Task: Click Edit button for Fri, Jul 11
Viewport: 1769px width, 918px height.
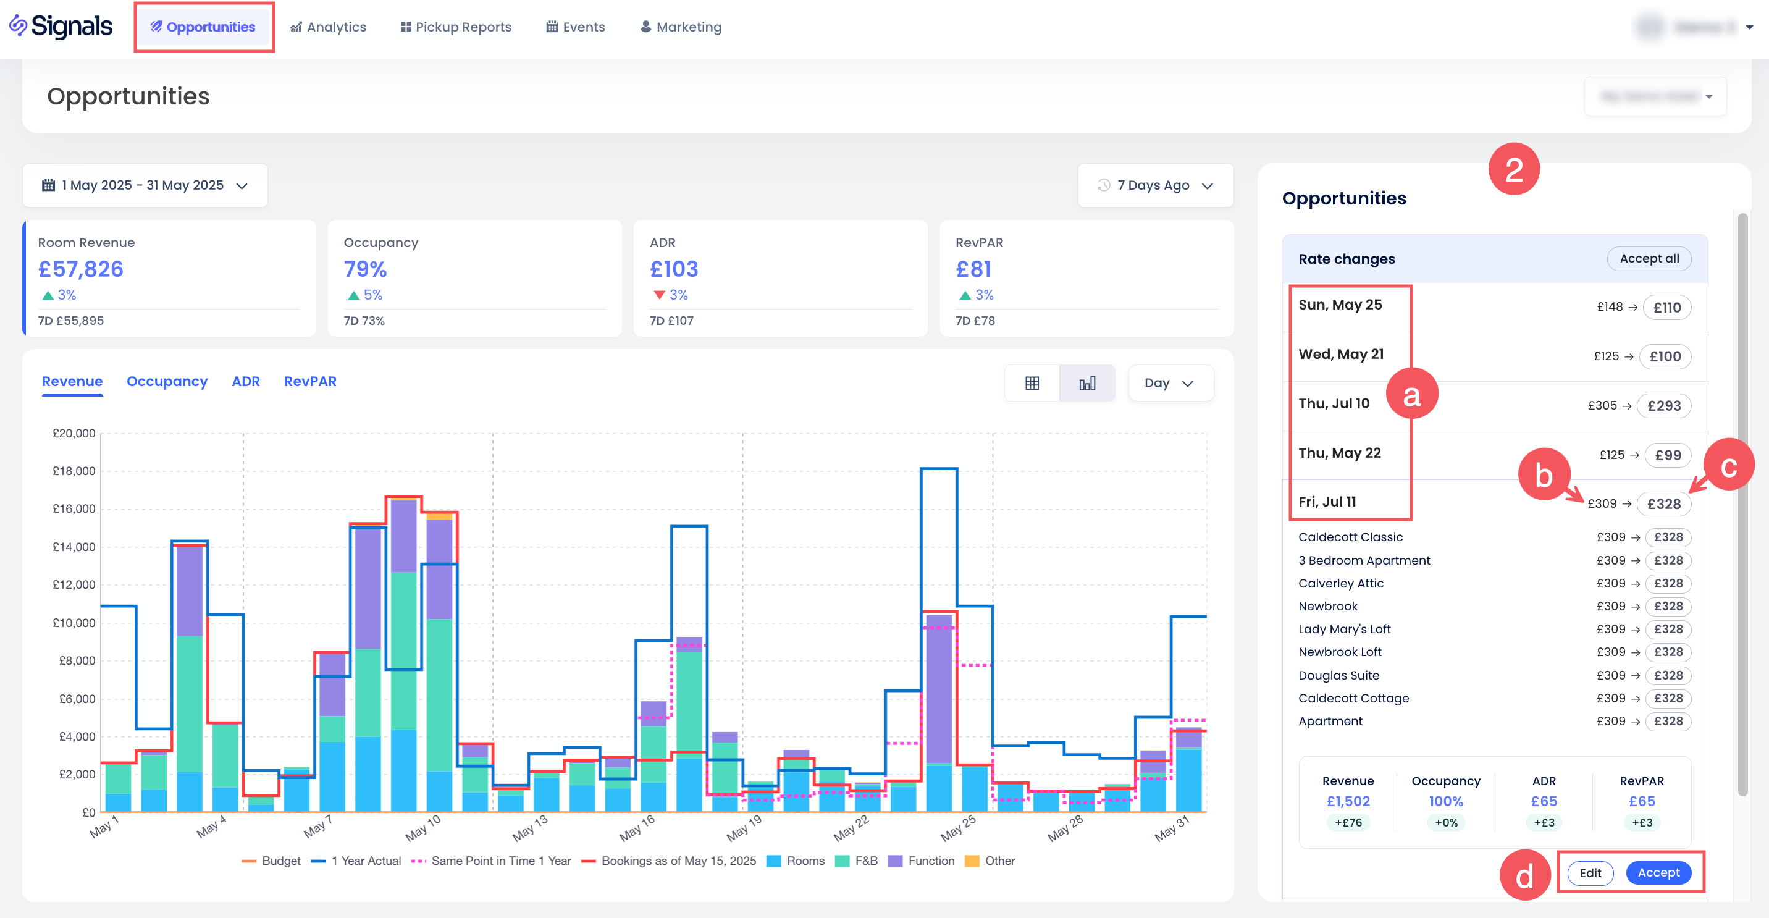Action: coord(1590,873)
